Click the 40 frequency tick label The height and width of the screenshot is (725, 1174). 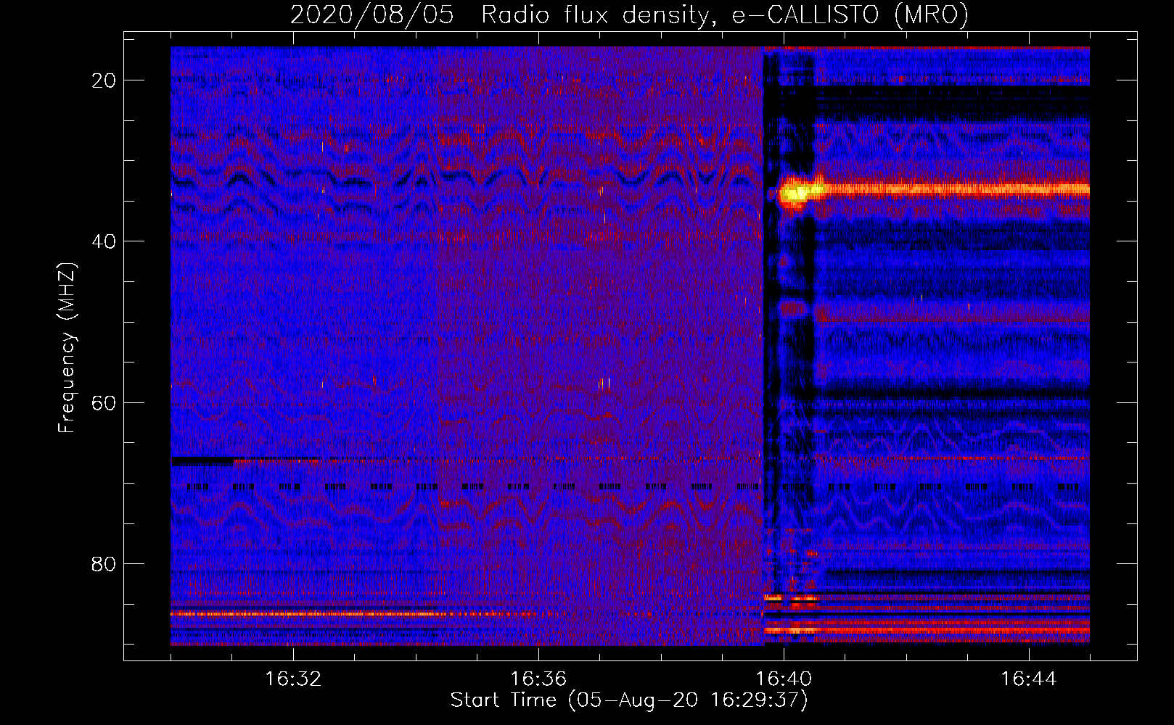coord(104,241)
